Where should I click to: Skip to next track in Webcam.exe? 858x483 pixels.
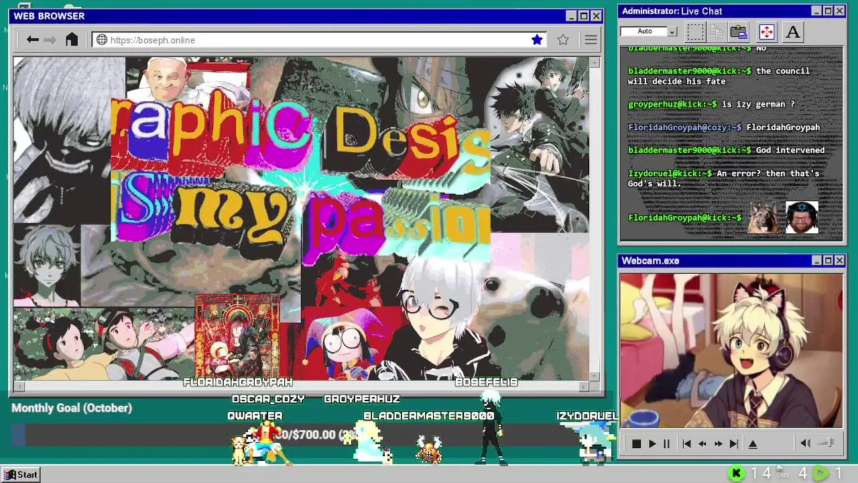[733, 443]
